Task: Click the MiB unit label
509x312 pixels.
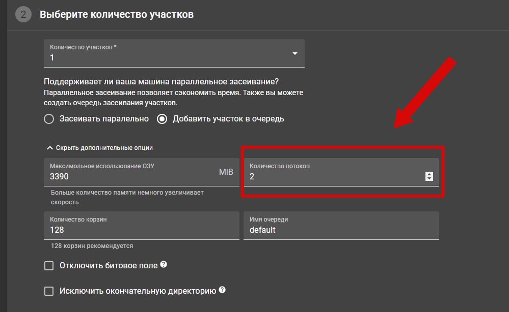Action: click(226, 172)
